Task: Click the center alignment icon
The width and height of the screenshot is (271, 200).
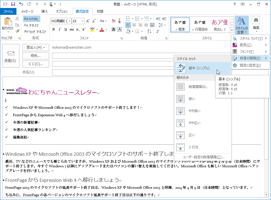Action: tap(134, 25)
